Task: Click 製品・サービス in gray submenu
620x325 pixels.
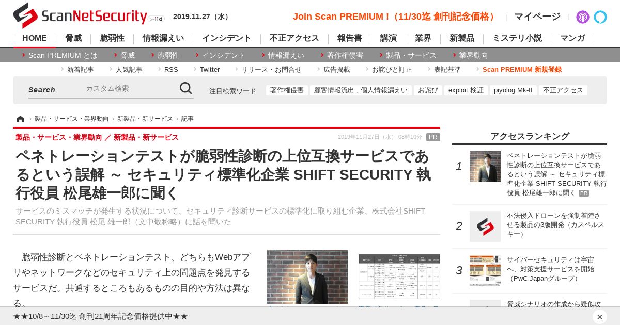Action: pos(411,55)
